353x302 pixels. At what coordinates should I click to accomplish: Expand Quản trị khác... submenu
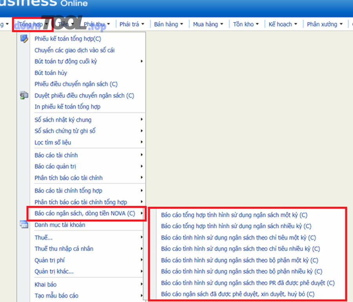click(88, 271)
